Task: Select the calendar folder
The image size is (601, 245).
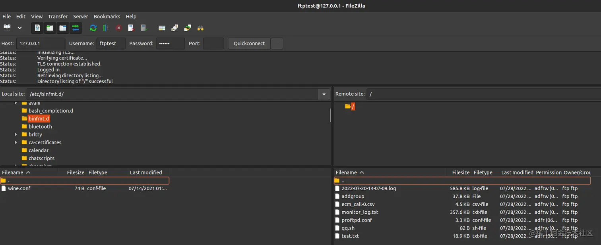Action: (39, 150)
